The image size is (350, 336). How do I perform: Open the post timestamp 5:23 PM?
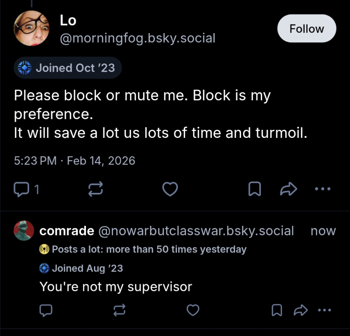(35, 161)
